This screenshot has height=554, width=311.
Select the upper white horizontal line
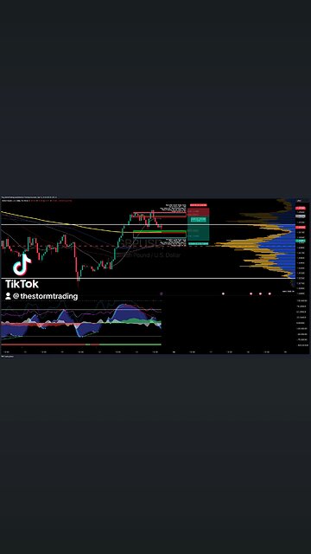[148, 225]
